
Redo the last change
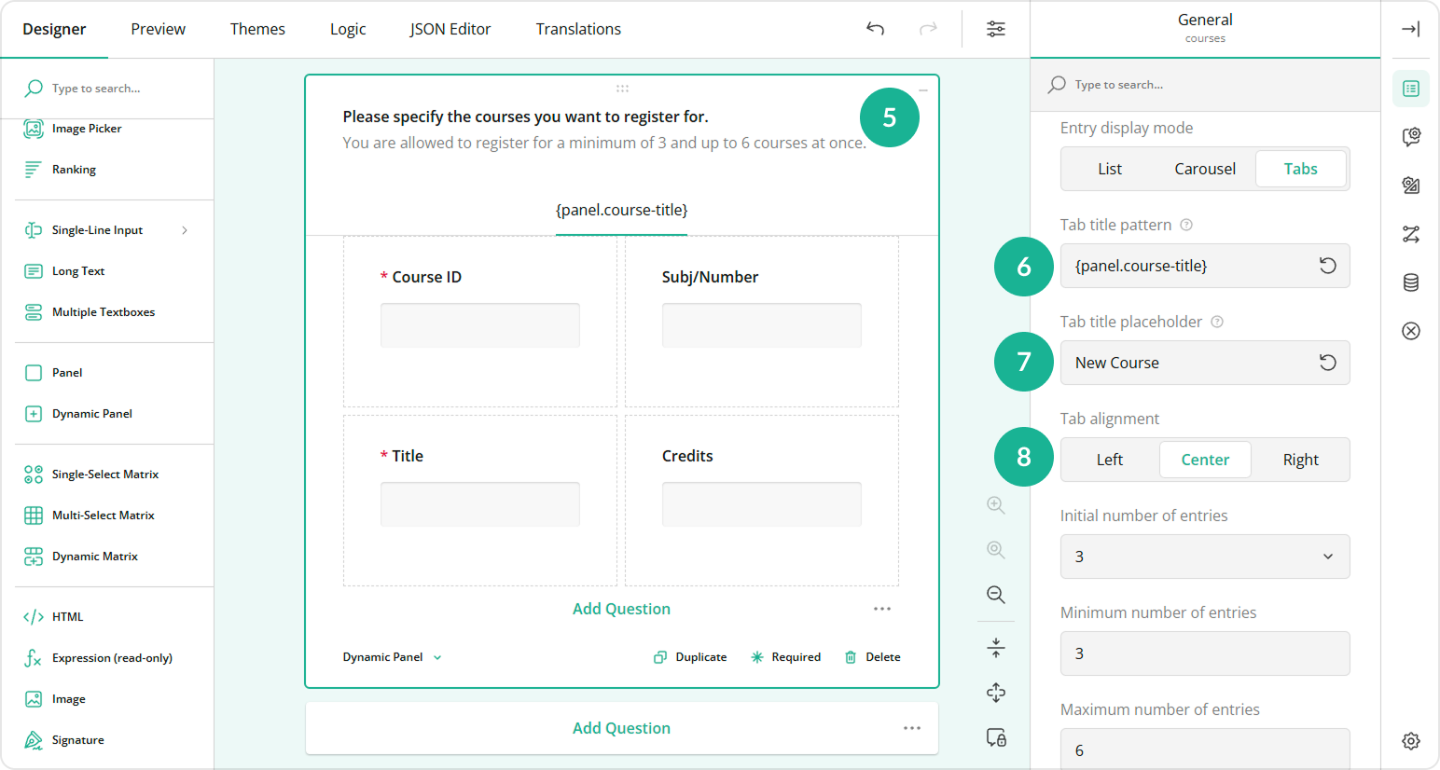pos(928,29)
